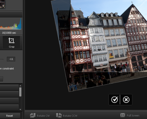Click the Reset button
This screenshot has width=147, height=119.
[10, 116]
